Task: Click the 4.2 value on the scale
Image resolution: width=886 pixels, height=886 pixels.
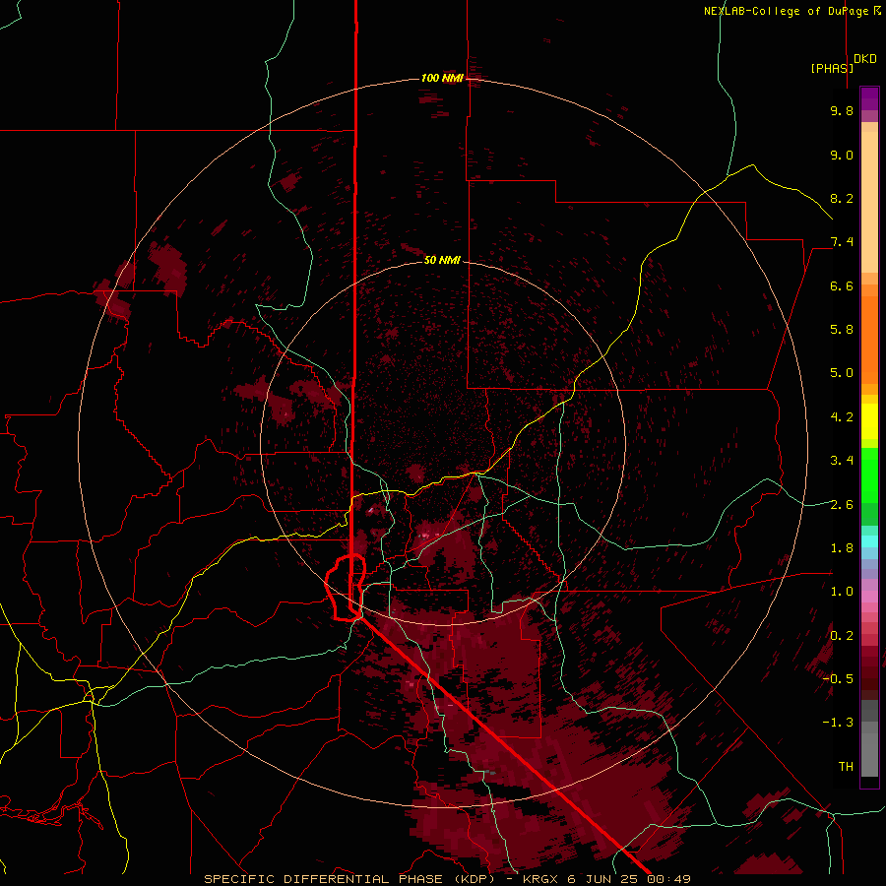Action: 842,417
